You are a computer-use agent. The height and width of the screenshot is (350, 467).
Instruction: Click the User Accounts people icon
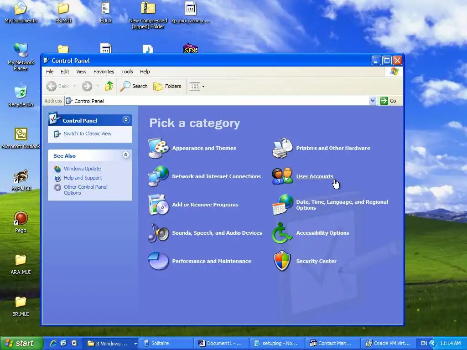click(282, 176)
